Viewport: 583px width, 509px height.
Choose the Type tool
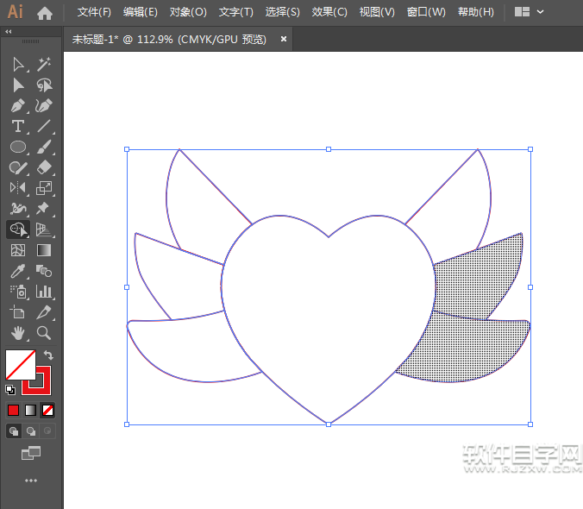(x=18, y=126)
